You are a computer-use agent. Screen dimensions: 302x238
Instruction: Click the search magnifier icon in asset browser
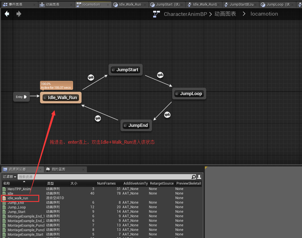click(193, 177)
